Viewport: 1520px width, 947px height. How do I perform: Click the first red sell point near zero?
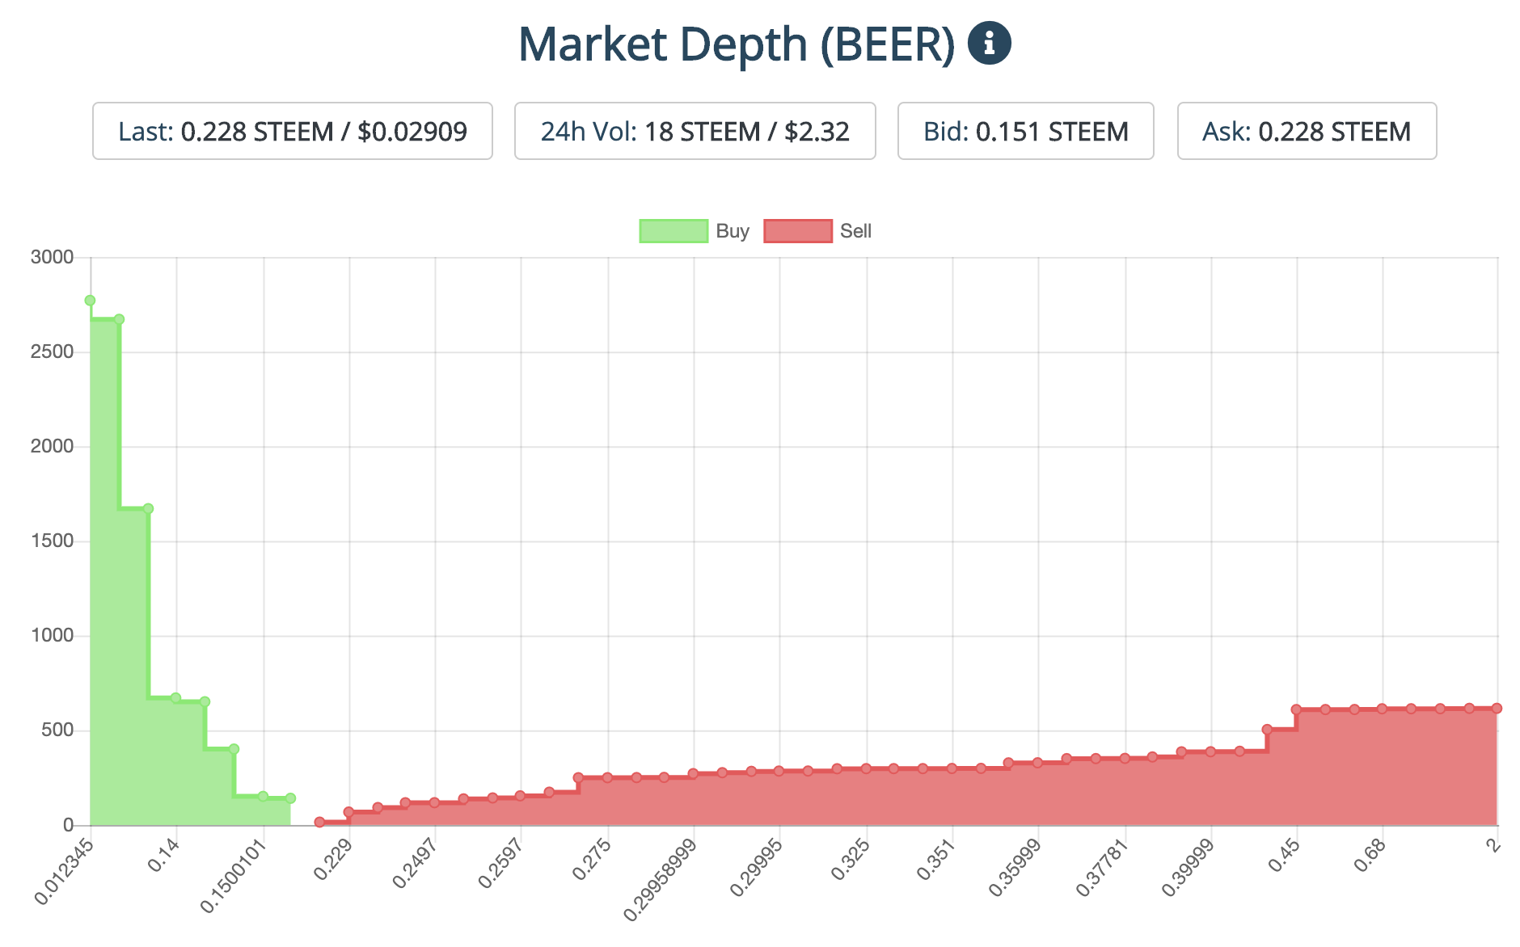(319, 822)
